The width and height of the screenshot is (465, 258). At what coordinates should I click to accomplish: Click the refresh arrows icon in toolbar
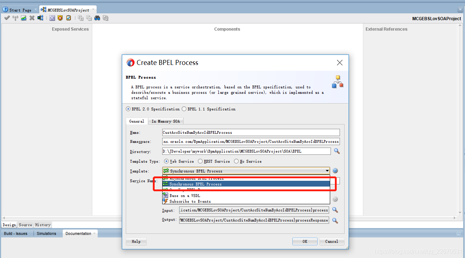point(105,18)
